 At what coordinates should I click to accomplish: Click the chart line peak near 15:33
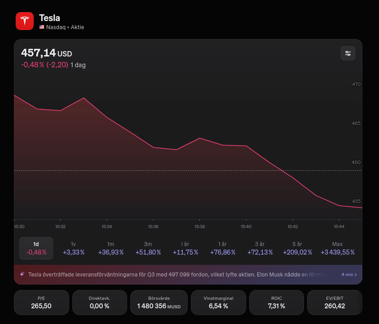tap(84, 98)
